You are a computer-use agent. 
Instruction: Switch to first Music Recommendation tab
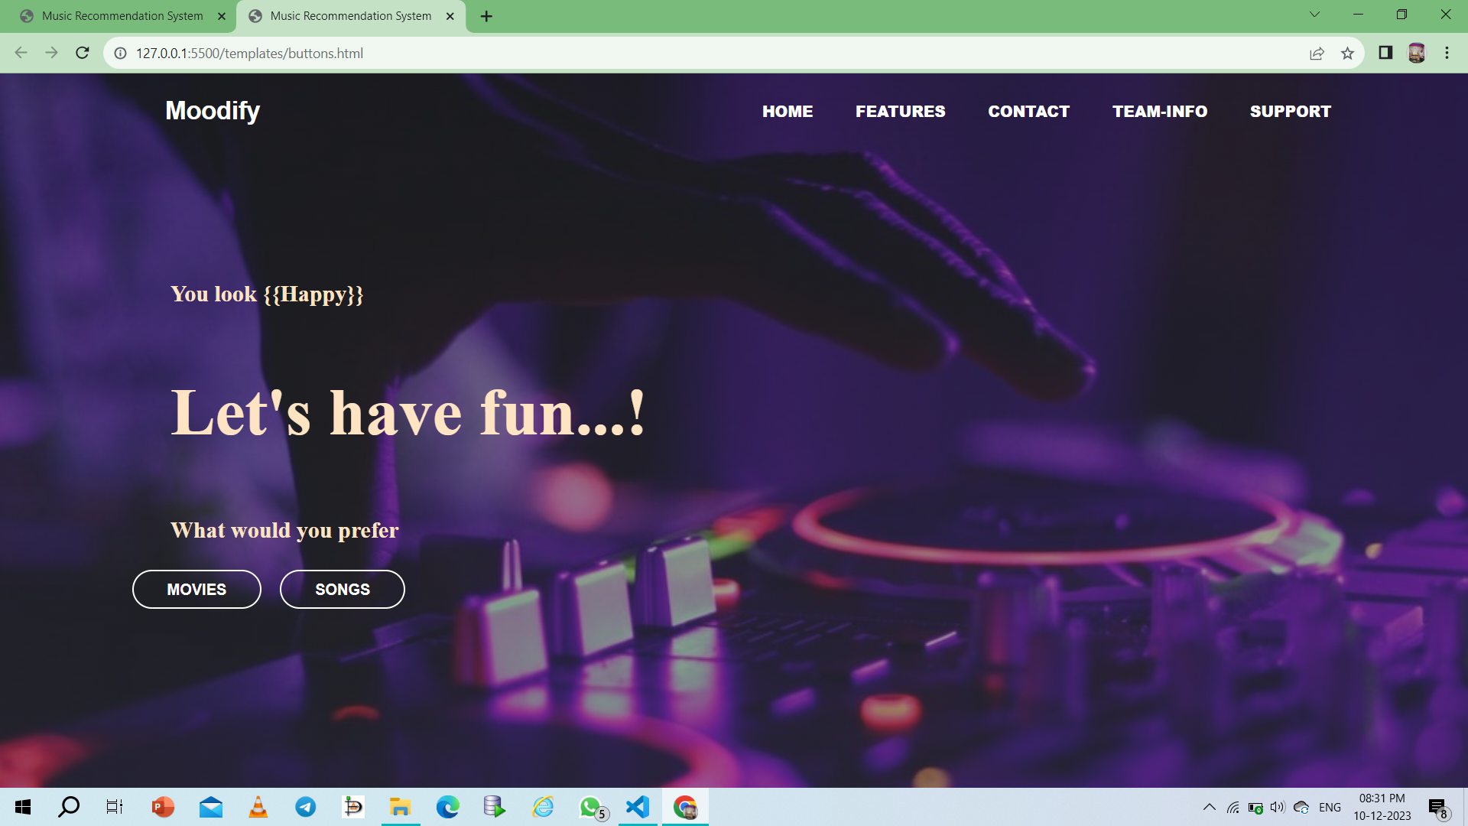pyautogui.click(x=122, y=16)
